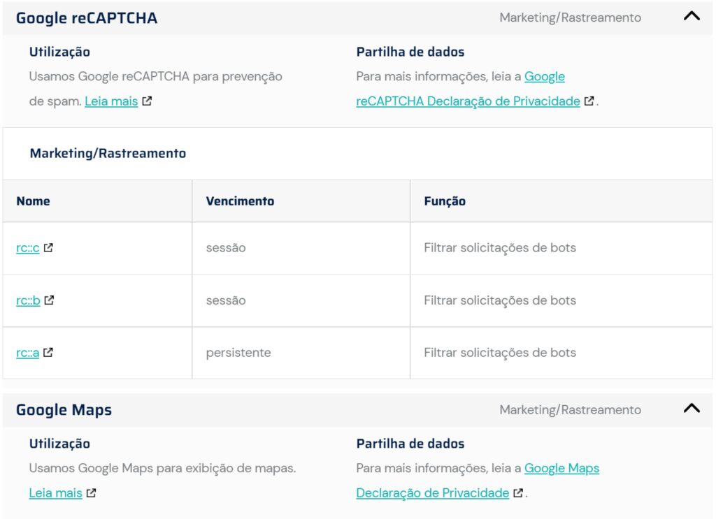
Task: Open Google Maps Declaração de Privacidade link
Action: click(432, 493)
